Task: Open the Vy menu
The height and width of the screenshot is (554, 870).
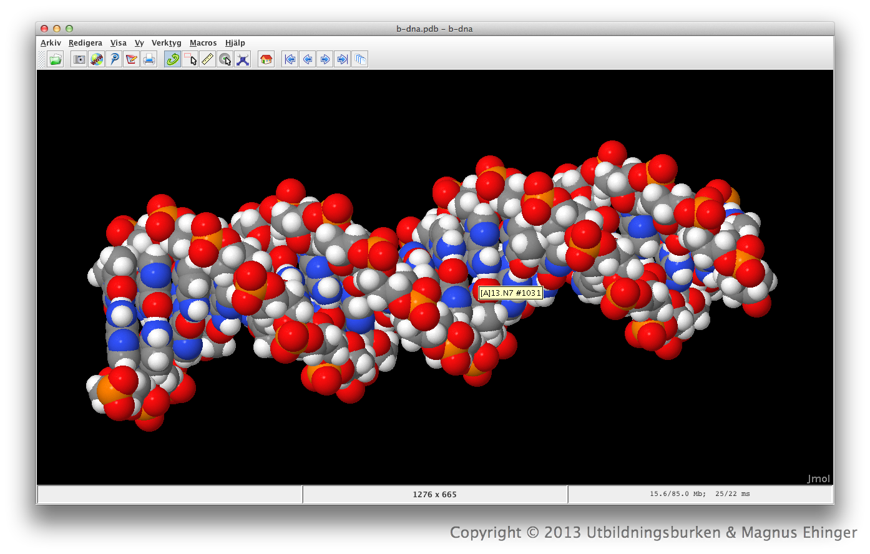Action: (x=139, y=43)
